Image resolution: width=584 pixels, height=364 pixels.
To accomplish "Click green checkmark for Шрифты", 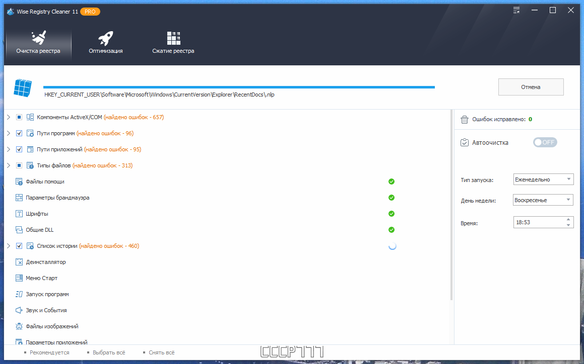I will coord(392,214).
